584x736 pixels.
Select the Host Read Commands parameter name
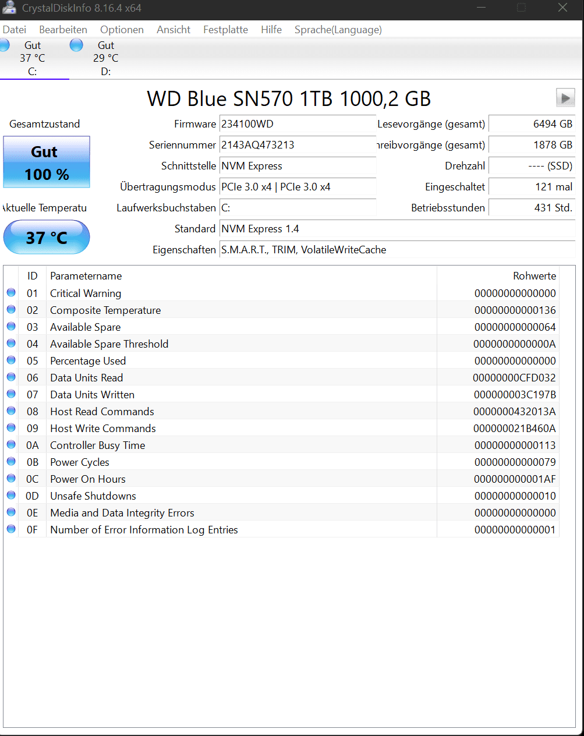[102, 412]
